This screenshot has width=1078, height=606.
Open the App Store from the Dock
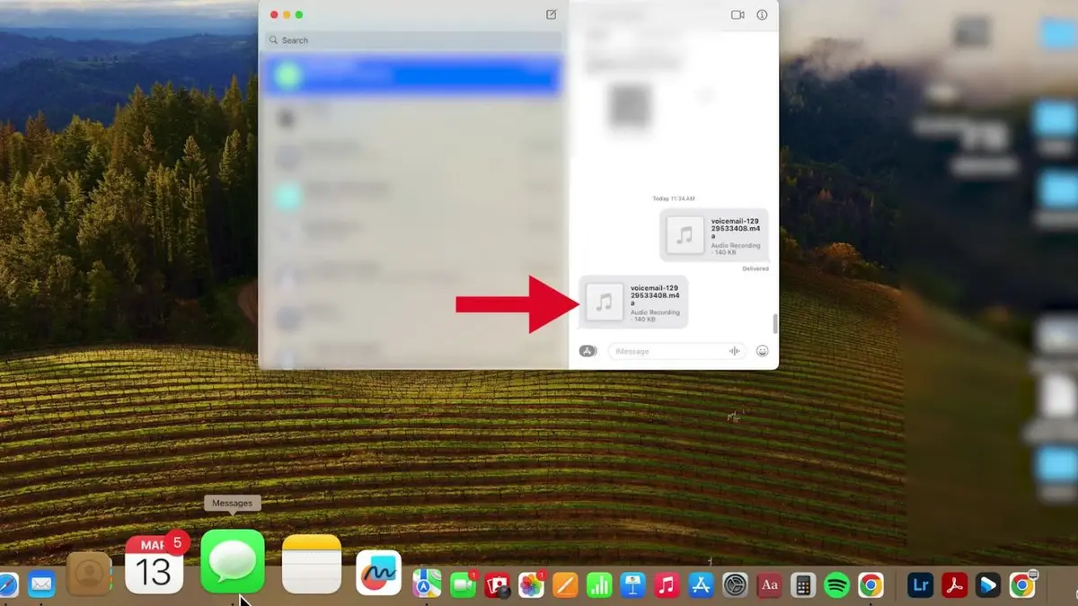(701, 585)
